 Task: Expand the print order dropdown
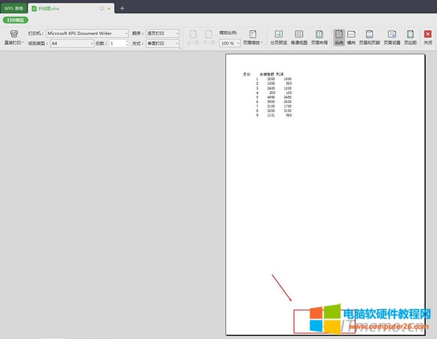tap(177, 33)
